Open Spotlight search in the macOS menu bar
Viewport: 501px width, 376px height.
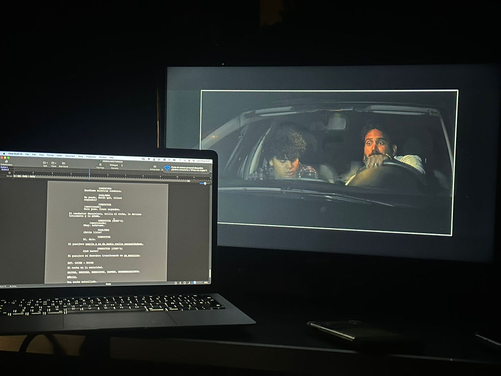(185, 160)
